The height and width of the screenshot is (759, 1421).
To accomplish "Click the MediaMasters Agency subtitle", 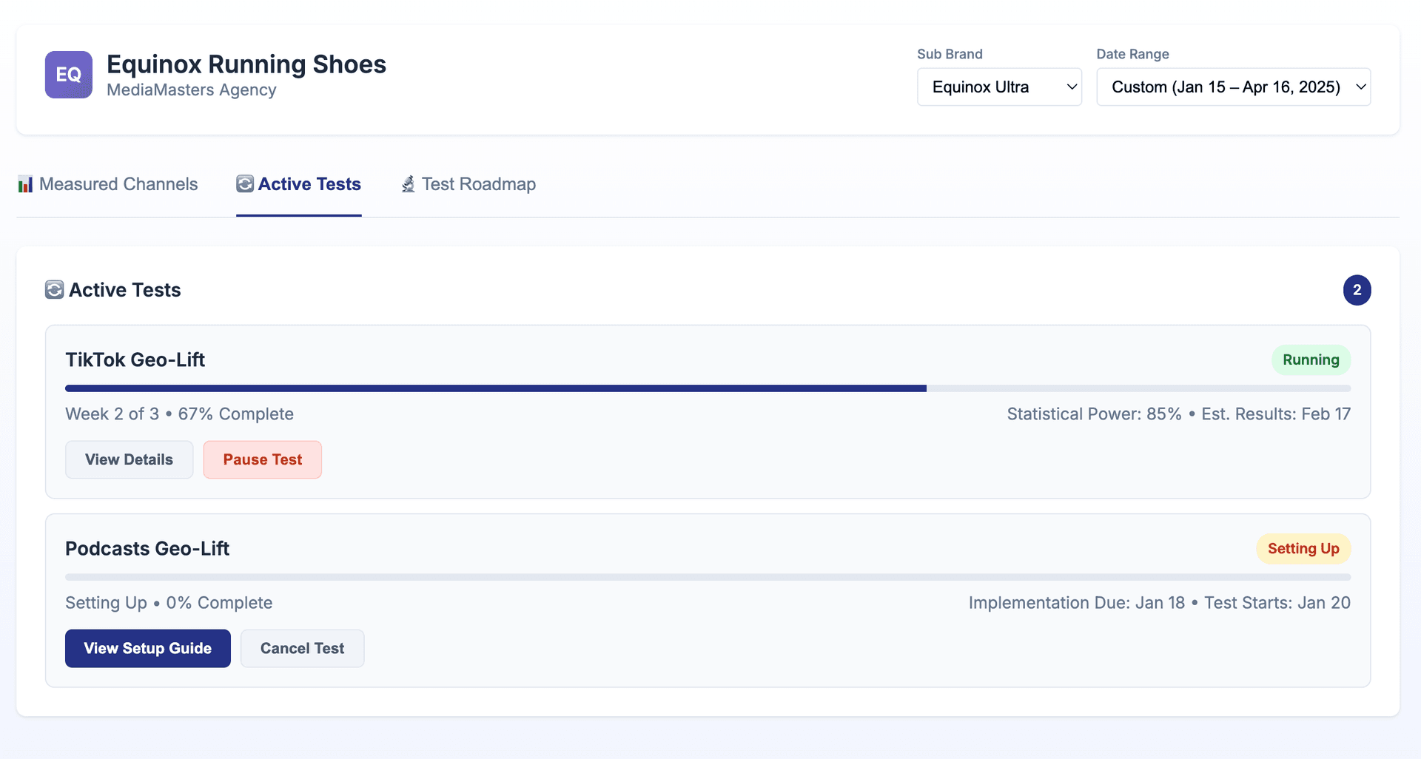I will tap(192, 90).
